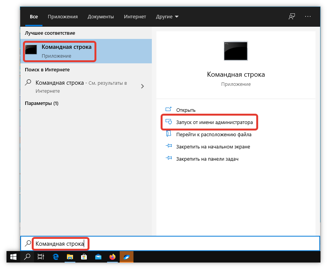
Task: Click Запуск от имени администратора
Action: point(214,122)
